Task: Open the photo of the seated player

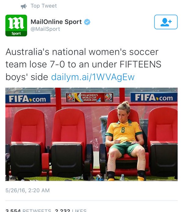Action: 91,134
